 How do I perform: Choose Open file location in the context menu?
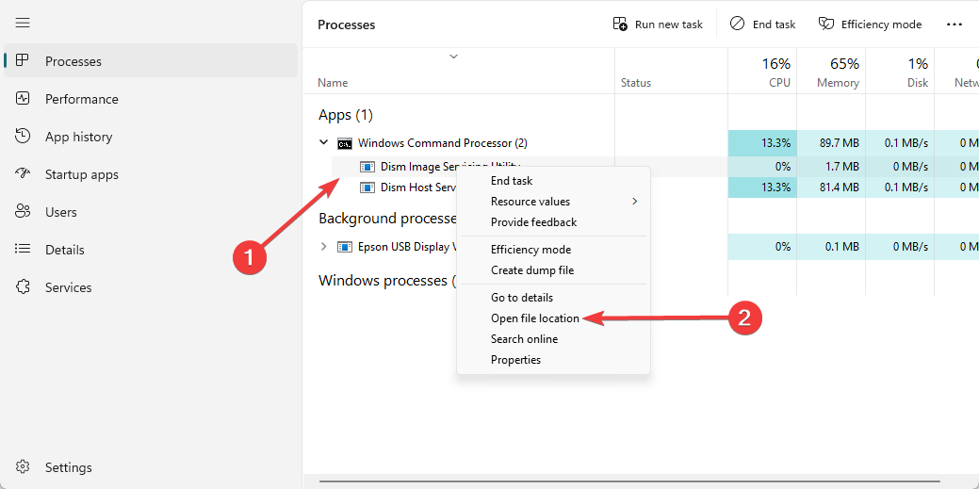coord(534,318)
